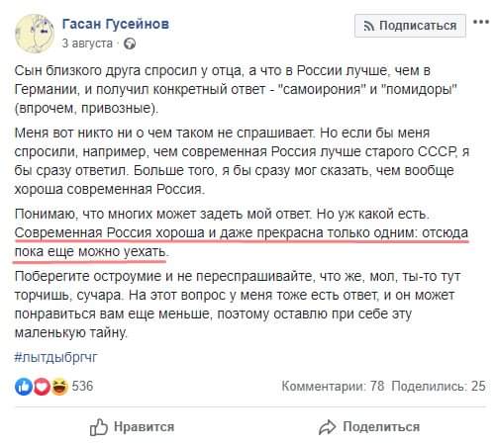Click the underlined sentence about Современная Россия
The height and width of the screenshot is (447, 495).
242,242
